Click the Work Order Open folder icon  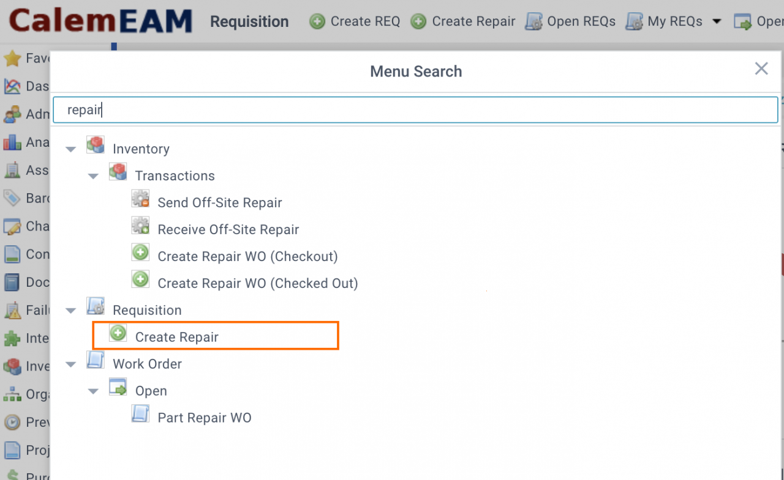tap(118, 387)
